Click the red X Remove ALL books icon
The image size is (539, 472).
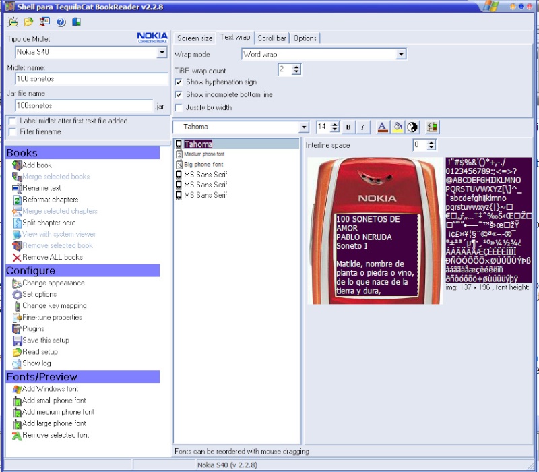[17, 258]
